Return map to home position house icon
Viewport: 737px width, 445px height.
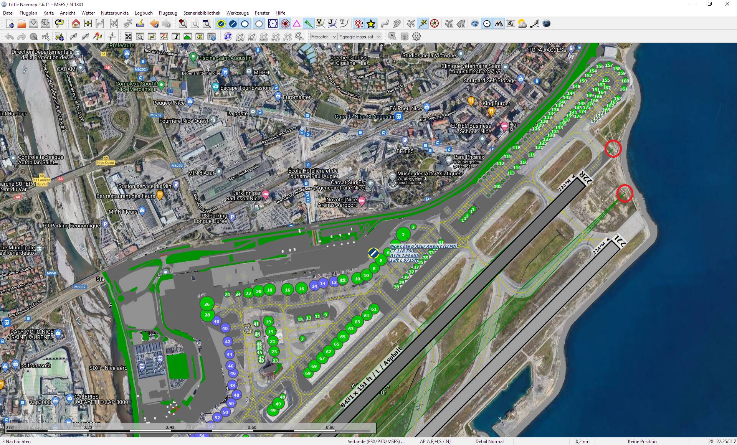pyautogui.click(x=76, y=24)
